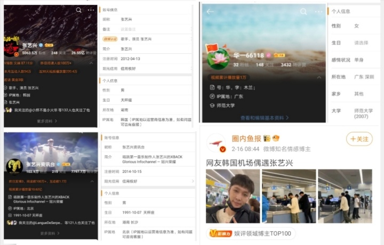The height and width of the screenshot is (245, 384).
Task: Tap post title 网友韩国机场偶遇张艺兴
Action: click(x=249, y=163)
